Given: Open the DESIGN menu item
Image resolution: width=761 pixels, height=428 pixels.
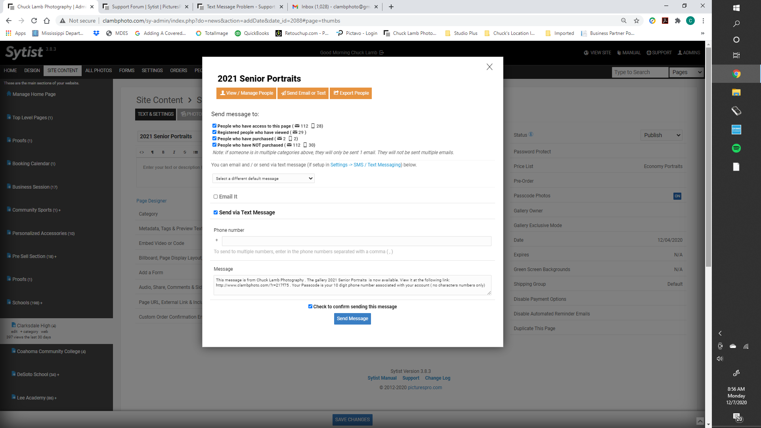Looking at the screenshot, I should tap(32, 71).
